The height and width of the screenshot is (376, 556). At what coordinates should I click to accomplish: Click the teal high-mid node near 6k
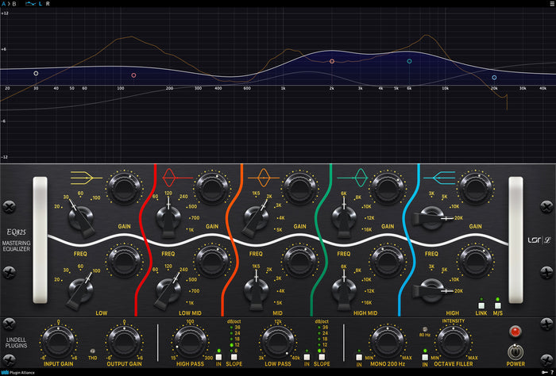point(409,61)
